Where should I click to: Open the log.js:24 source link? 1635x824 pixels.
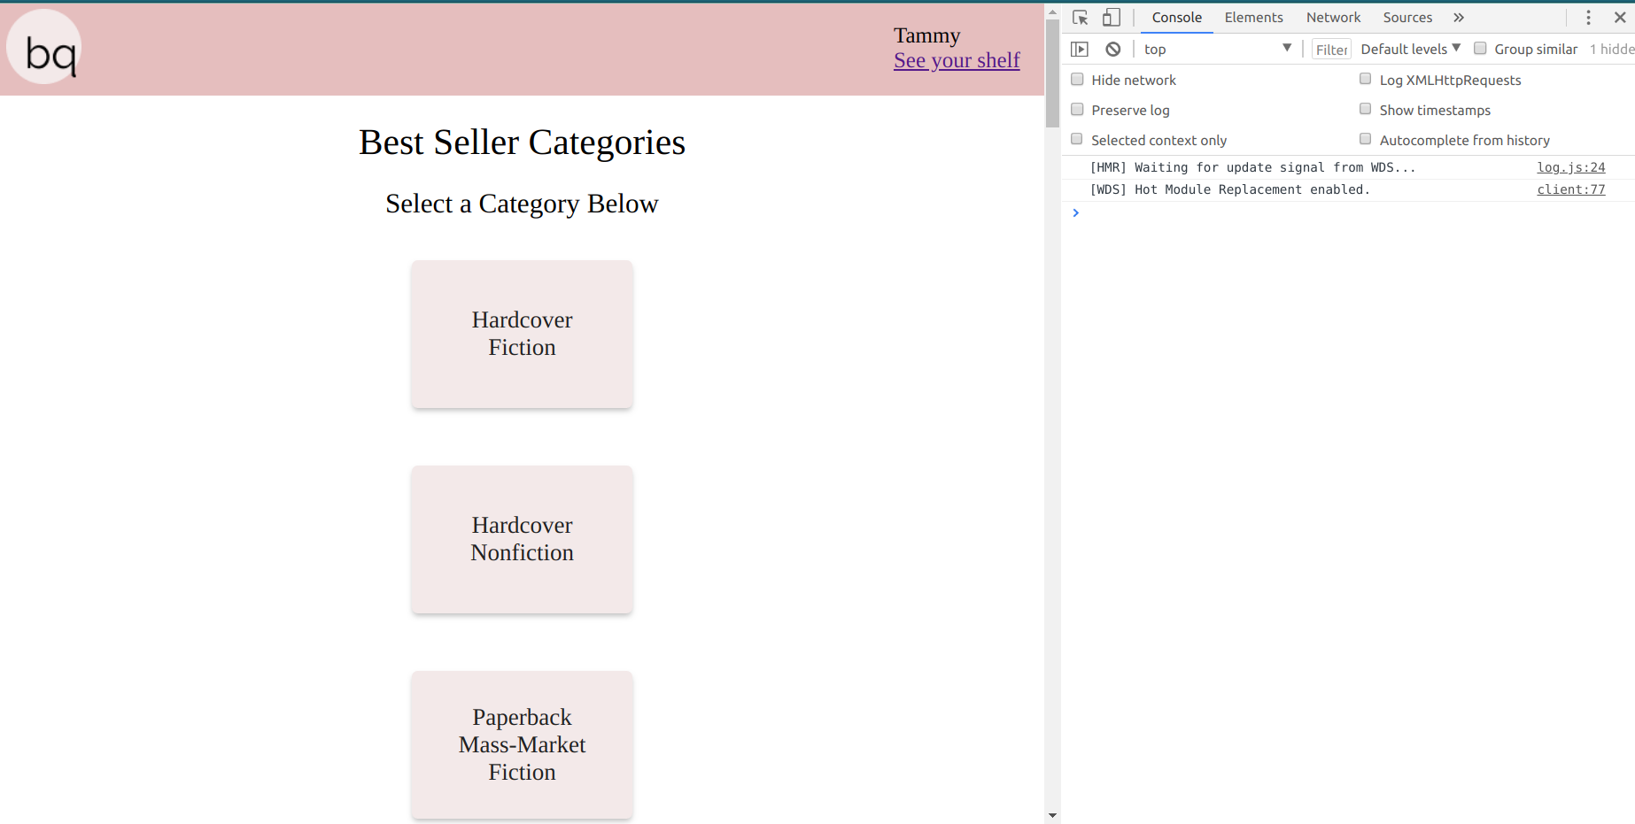click(1570, 167)
